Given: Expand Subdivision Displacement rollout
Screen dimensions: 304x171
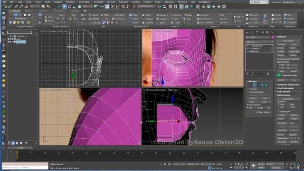Looking at the screenshot, I should [288, 85].
